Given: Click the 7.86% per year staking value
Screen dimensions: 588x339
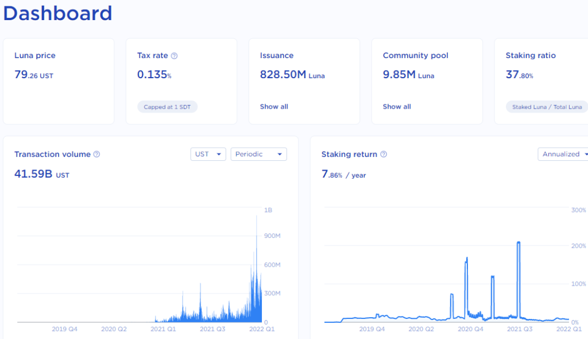Looking at the screenshot, I should click(344, 175).
